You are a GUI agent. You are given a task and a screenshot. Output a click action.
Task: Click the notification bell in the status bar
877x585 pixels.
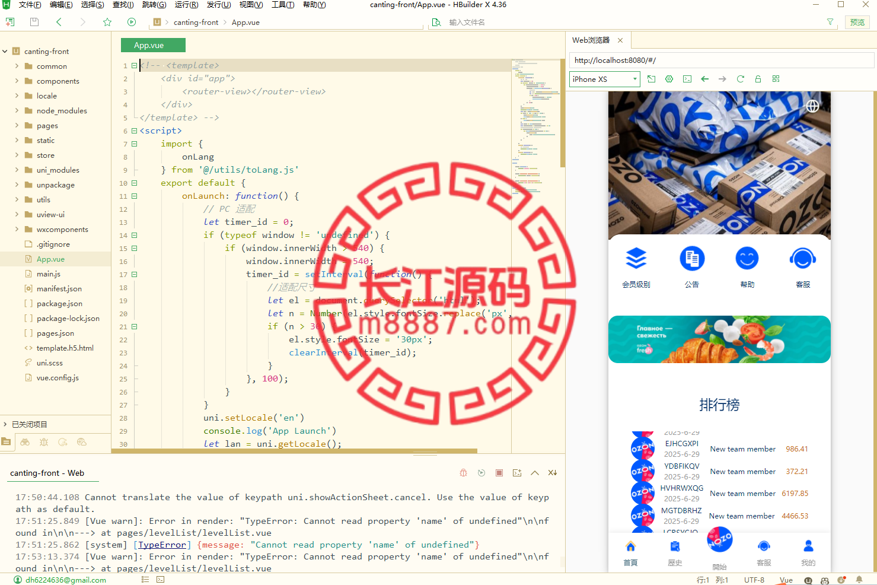pyautogui.click(x=859, y=580)
